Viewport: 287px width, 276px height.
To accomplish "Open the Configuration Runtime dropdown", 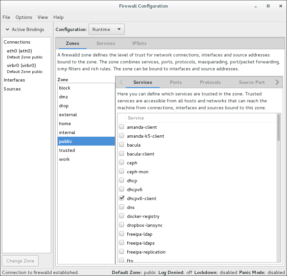I will [106, 29].
